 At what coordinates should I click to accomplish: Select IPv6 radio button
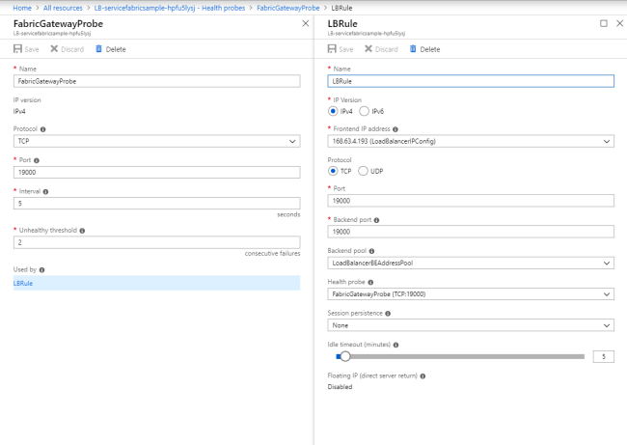(x=364, y=111)
